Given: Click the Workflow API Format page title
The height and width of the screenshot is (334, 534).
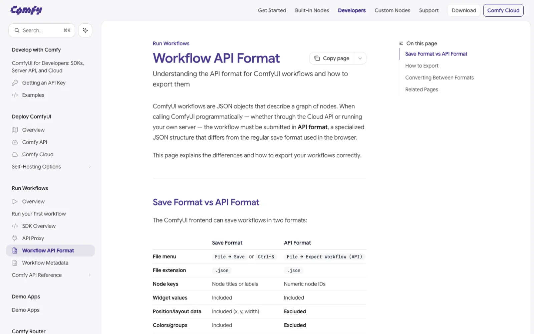Looking at the screenshot, I should 216,58.
